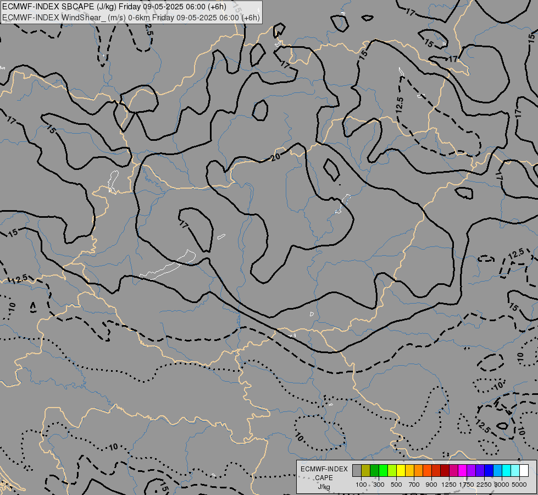Click the J/kg unit label in legend
Viewport: 538px width, 495px height.
(x=324, y=487)
